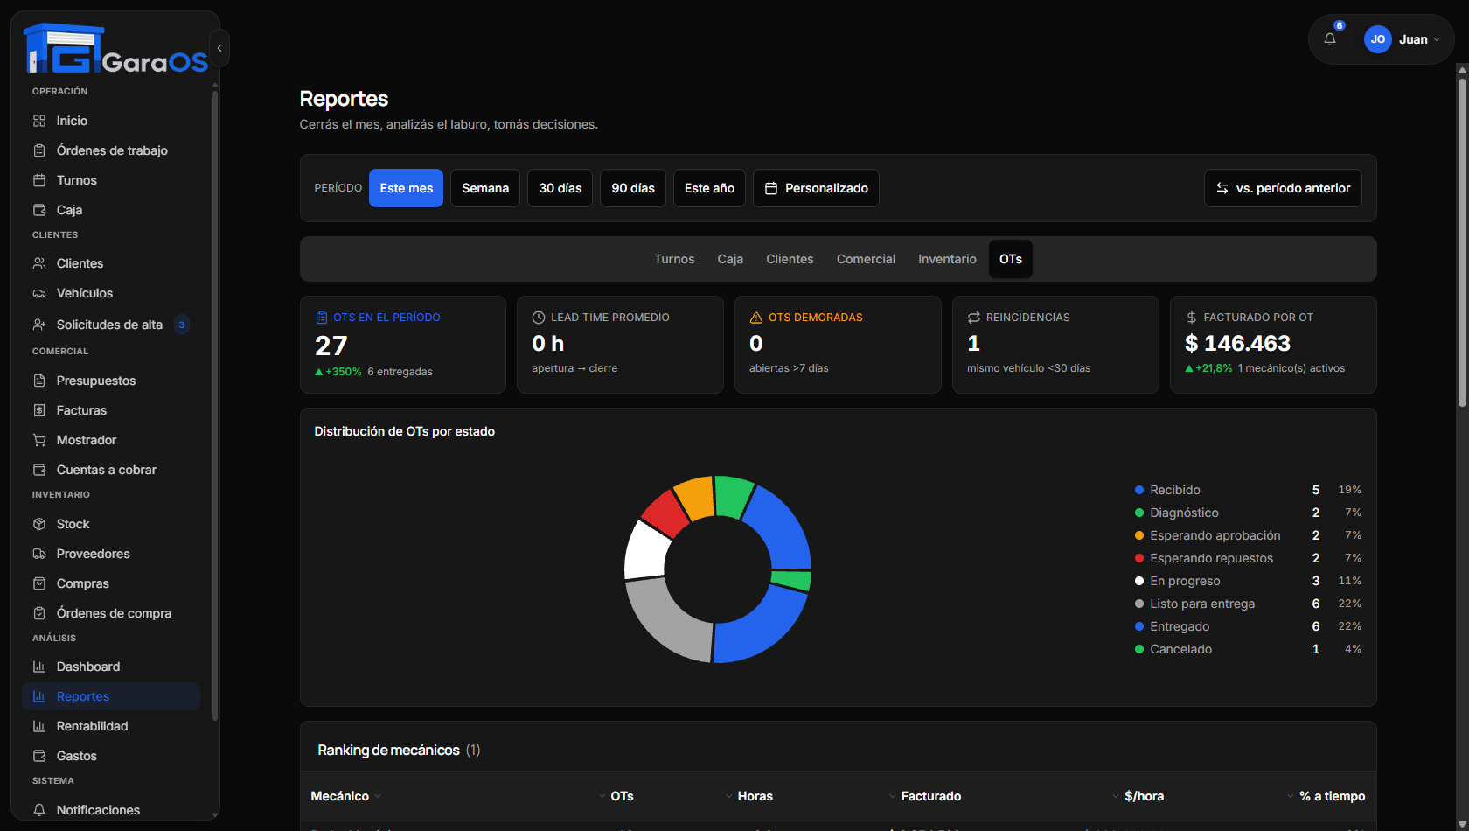Screen dimensions: 1469x831
Task: Click the Turnos calendar icon in sidebar
Action: [39, 180]
